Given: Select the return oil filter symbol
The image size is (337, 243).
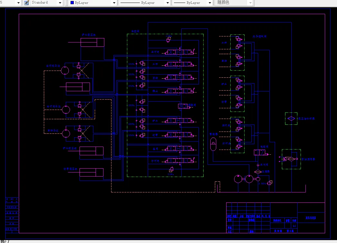Looking at the screenshot, I should pyautogui.click(x=291, y=159).
